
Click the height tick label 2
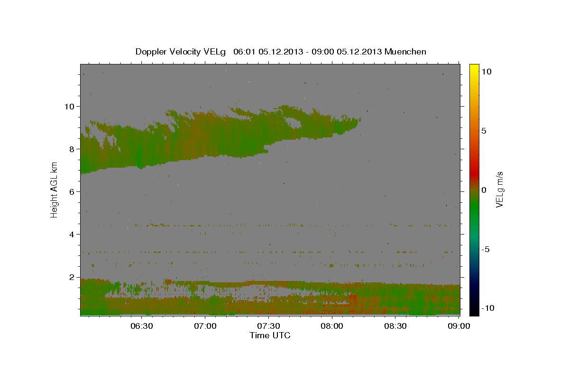[72, 277]
